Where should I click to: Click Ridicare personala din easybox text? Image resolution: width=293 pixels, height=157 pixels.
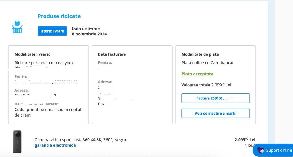pos(44,63)
